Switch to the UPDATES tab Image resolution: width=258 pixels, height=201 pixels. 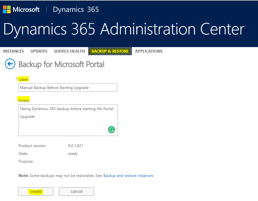(x=39, y=51)
